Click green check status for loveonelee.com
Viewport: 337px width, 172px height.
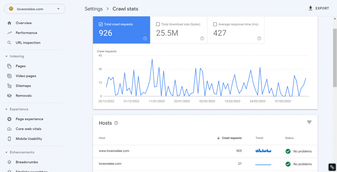click(288, 164)
